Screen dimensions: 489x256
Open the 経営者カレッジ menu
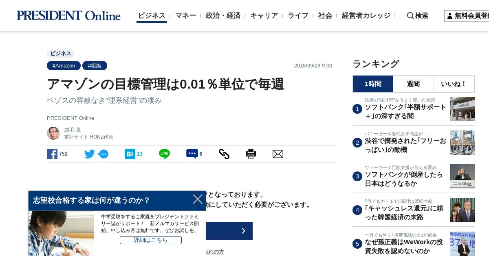click(366, 15)
